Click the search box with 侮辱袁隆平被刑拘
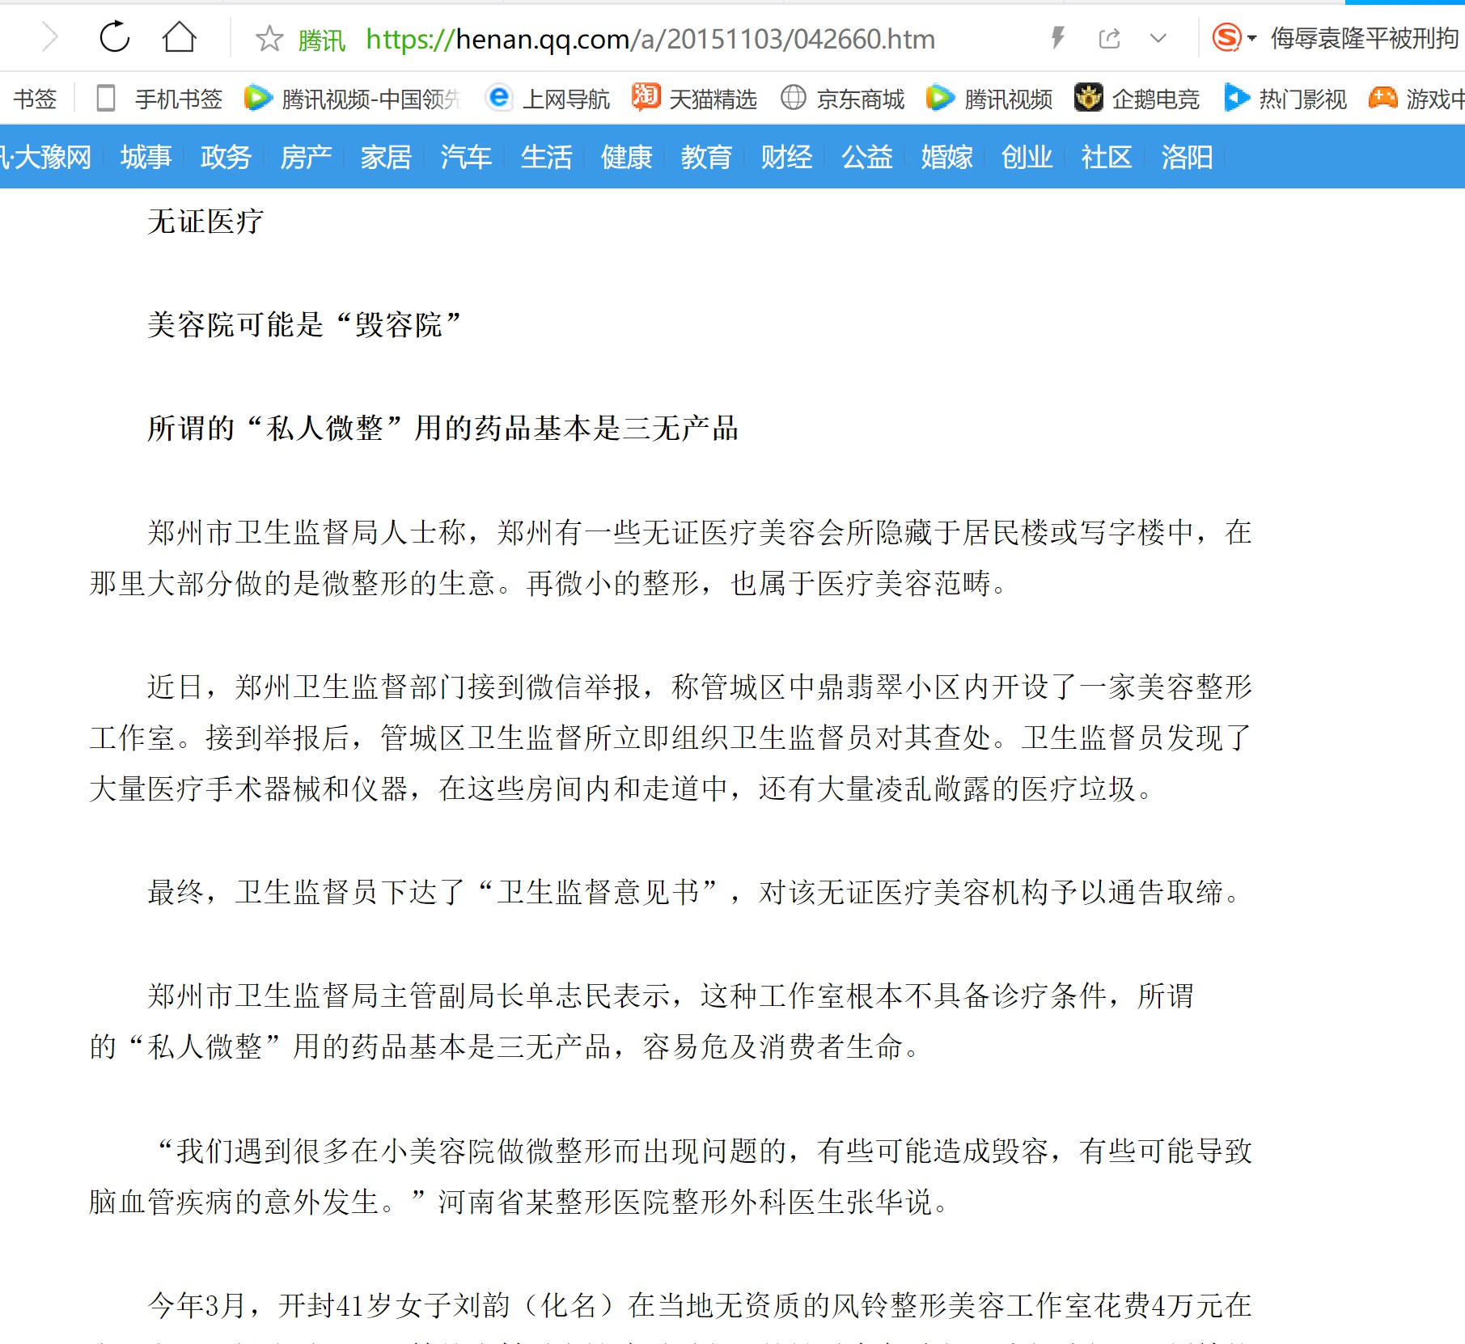Screen dimensions: 1465x1344 coord(1365,38)
